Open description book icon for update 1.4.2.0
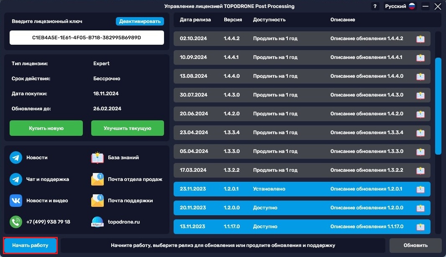446x257 pixels. click(x=420, y=114)
